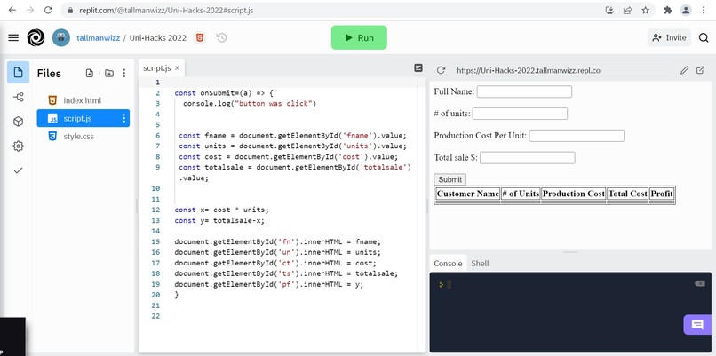Image resolution: width=716 pixels, height=356 pixels.
Task: Toggle the hamburger sidebar menu
Action: (x=13, y=38)
